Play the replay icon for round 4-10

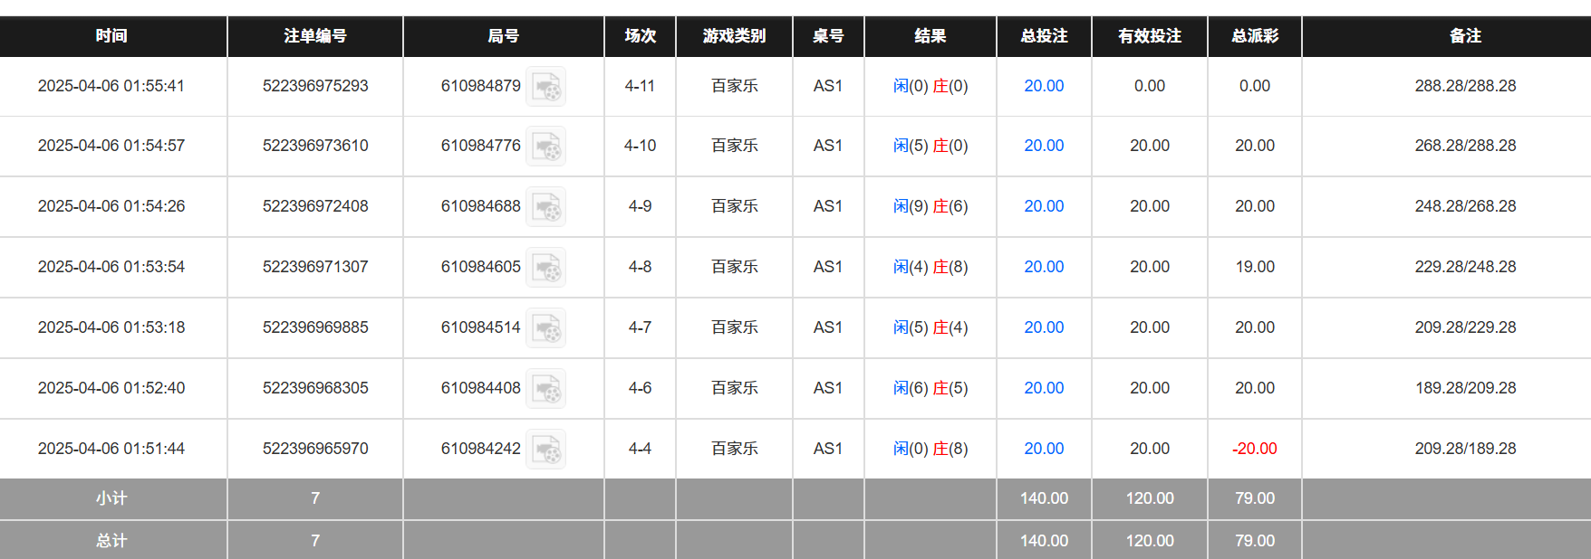tap(545, 146)
